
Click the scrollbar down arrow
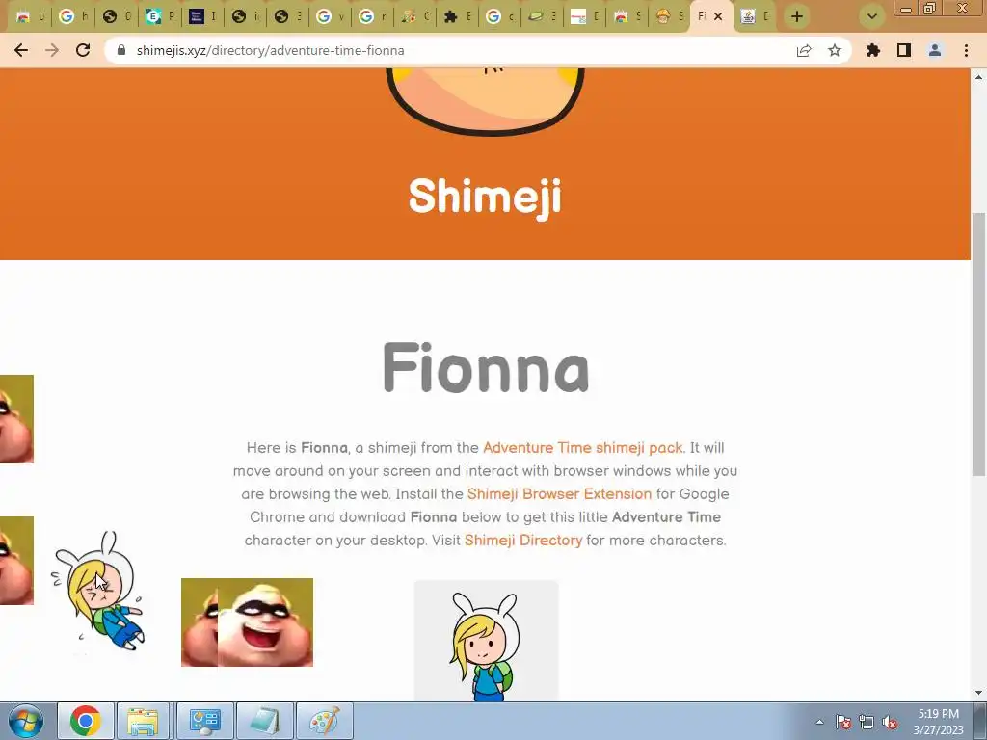[978, 693]
